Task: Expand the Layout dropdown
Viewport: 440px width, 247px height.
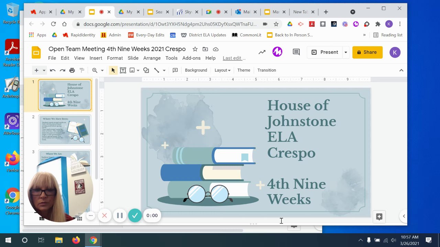Action: (222, 70)
